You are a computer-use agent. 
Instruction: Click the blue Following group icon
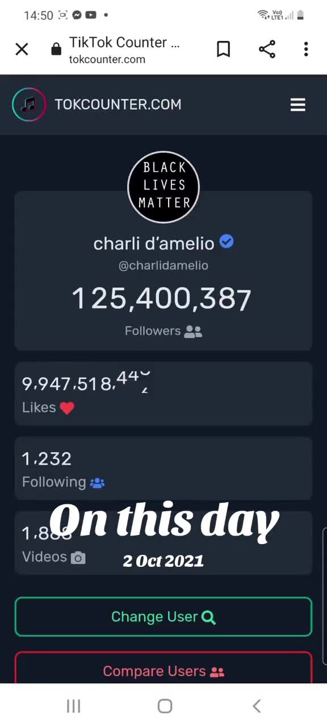coord(98,483)
